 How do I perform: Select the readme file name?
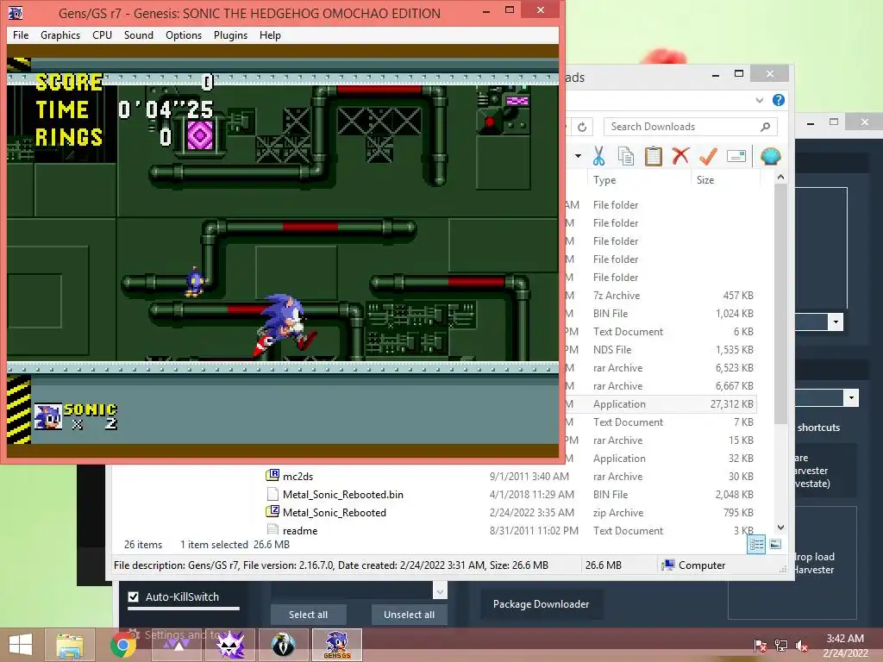[300, 530]
